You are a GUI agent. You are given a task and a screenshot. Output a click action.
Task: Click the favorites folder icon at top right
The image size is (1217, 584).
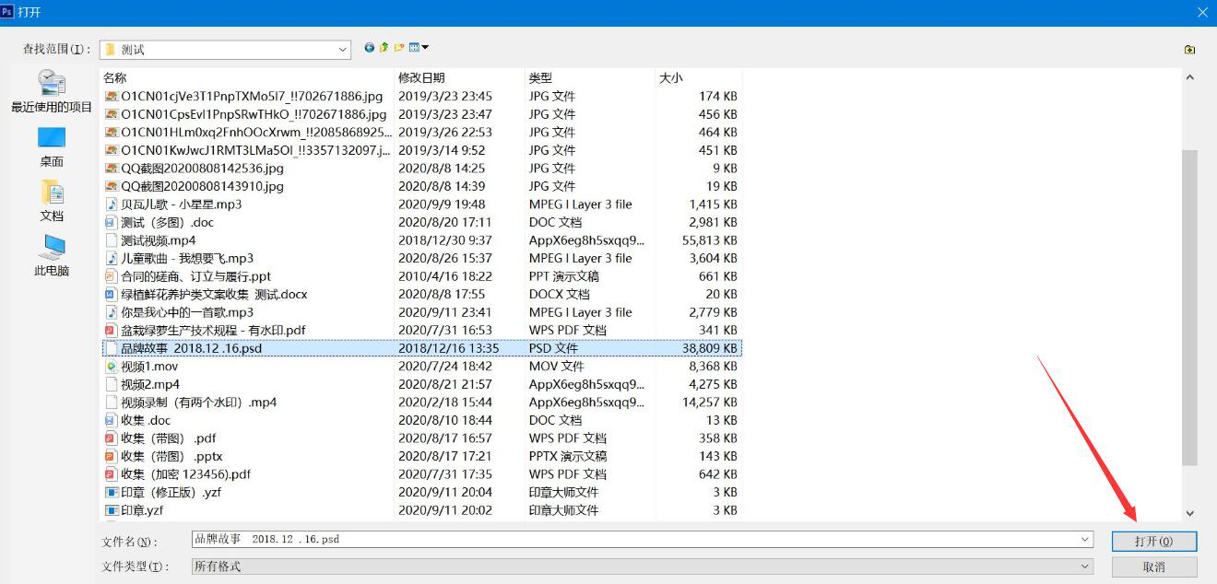click(1189, 50)
